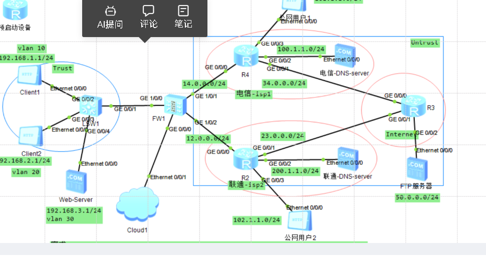Select the 联通-DNS-server icon

[348, 159]
